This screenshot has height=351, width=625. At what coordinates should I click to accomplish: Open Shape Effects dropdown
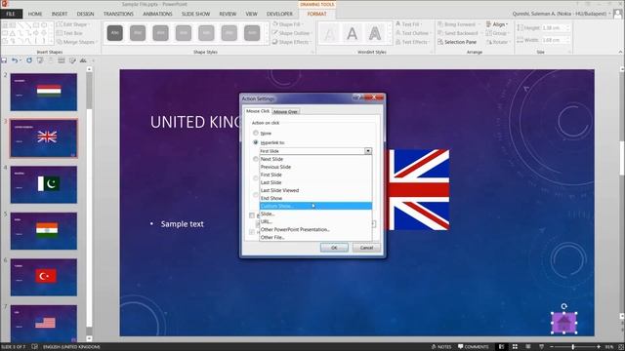291,42
